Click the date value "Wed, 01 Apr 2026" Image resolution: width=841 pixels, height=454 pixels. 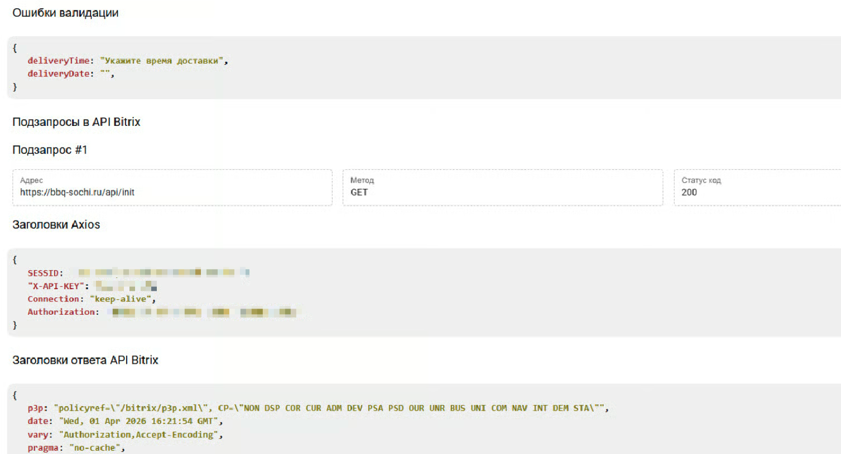pyautogui.click(x=140, y=421)
